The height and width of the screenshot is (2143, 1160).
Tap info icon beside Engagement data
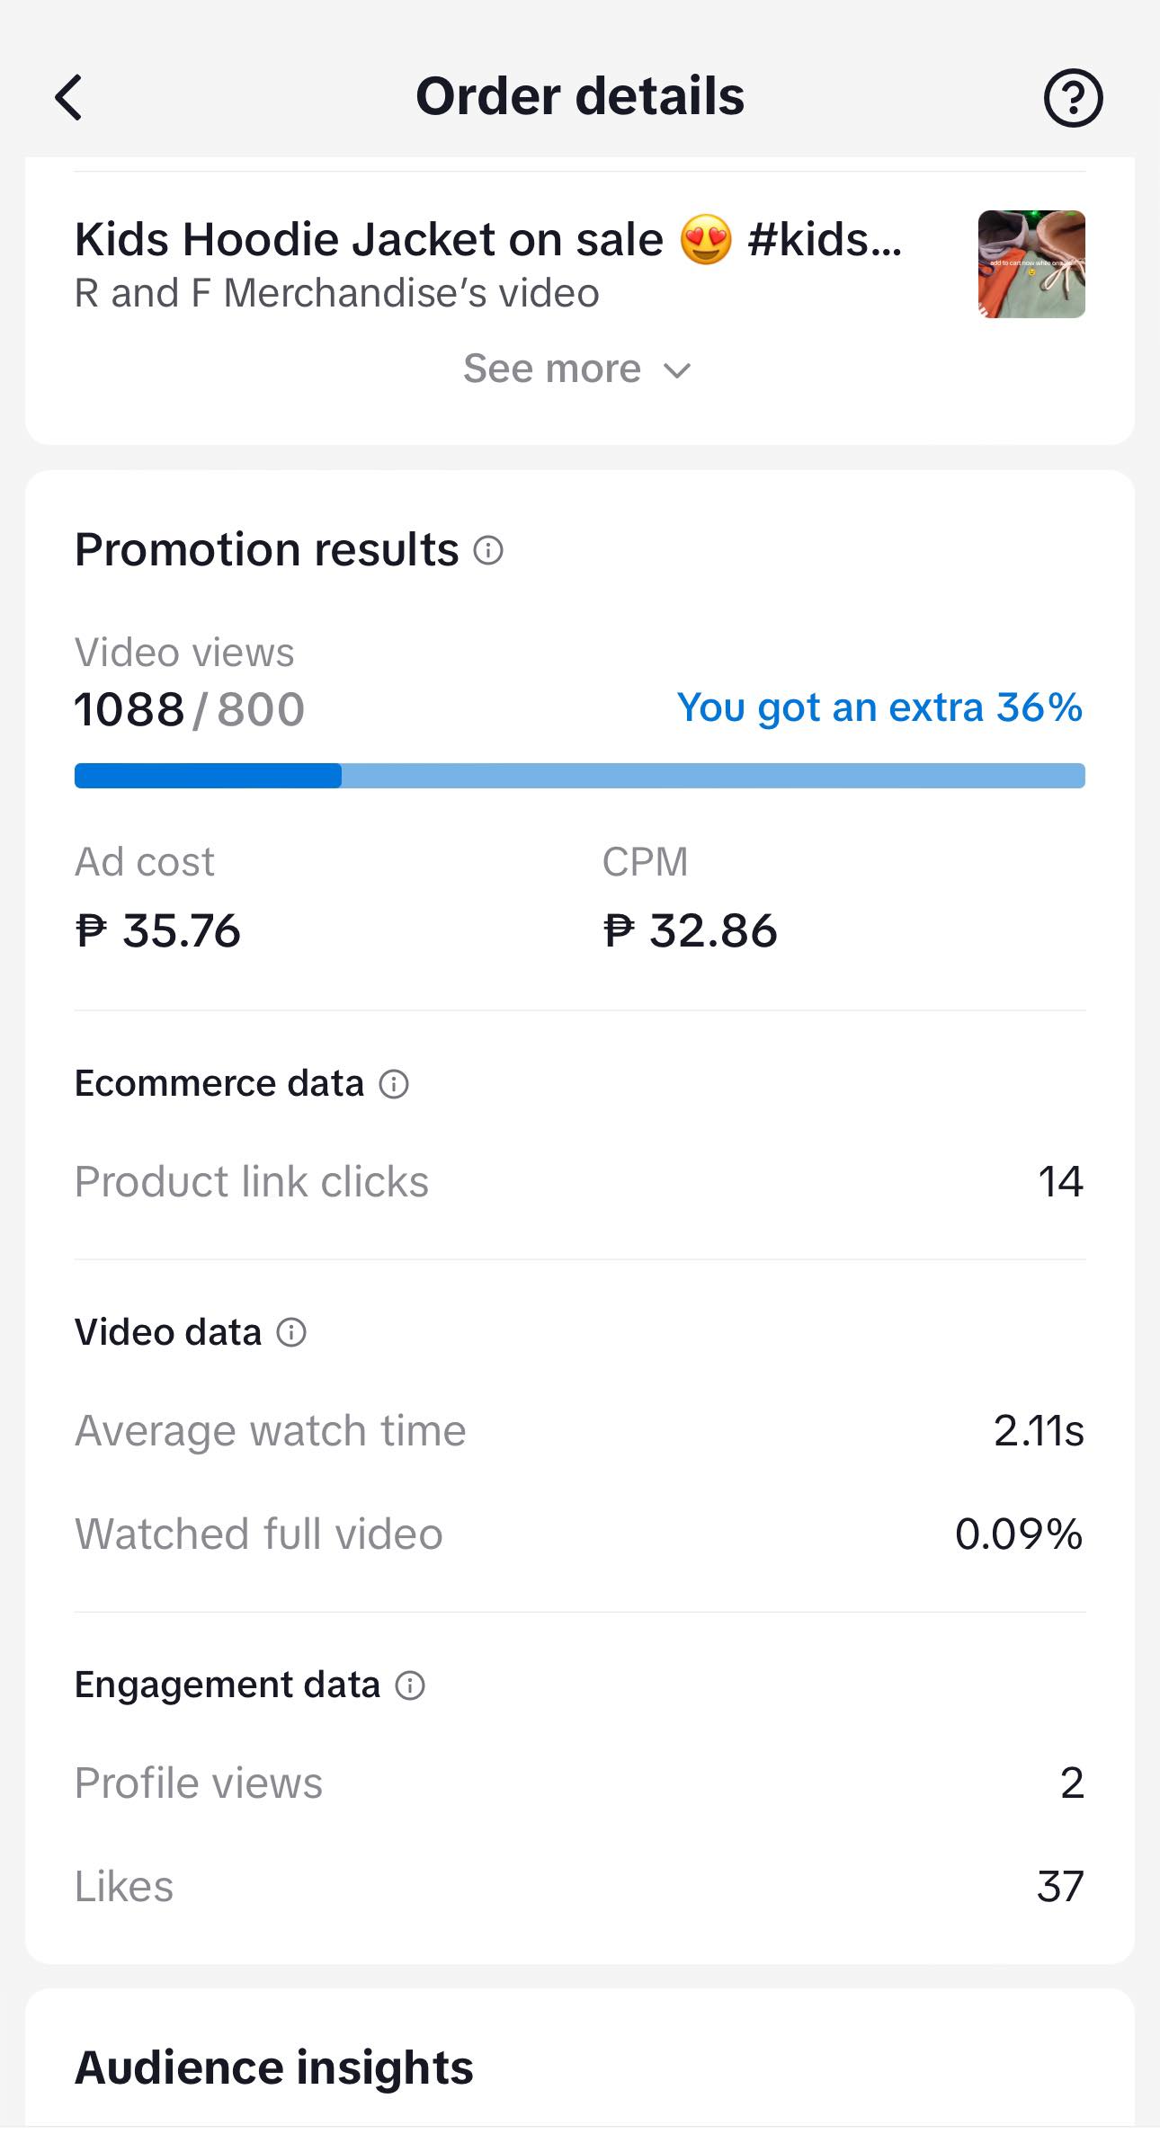coord(410,1685)
